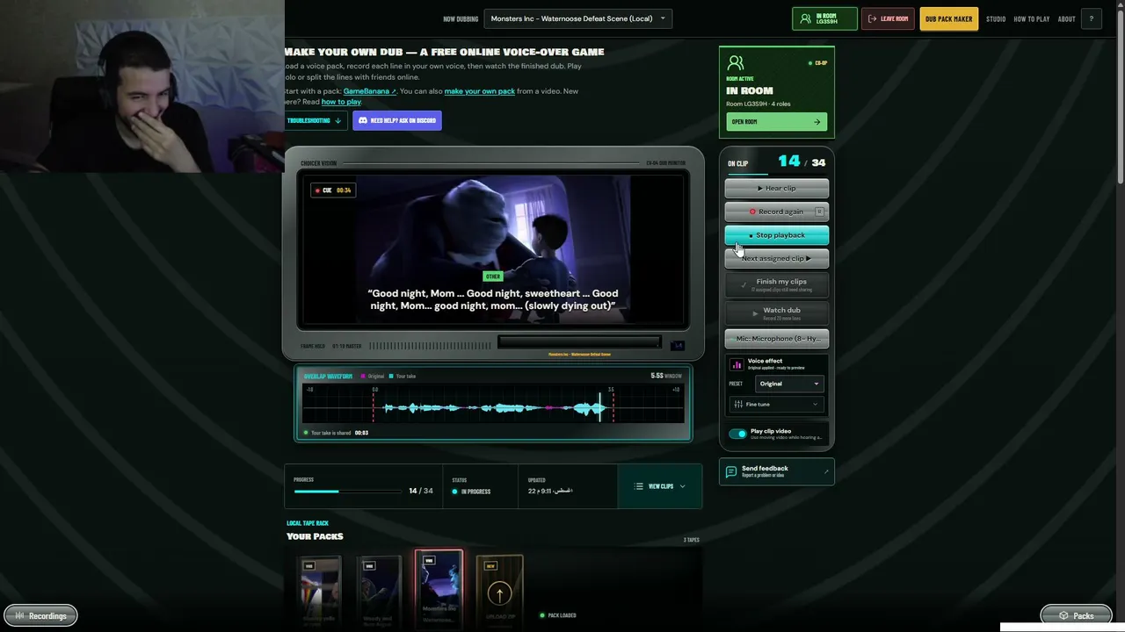Image resolution: width=1125 pixels, height=632 pixels.
Task: Click the In Room status button
Action: (x=824, y=18)
